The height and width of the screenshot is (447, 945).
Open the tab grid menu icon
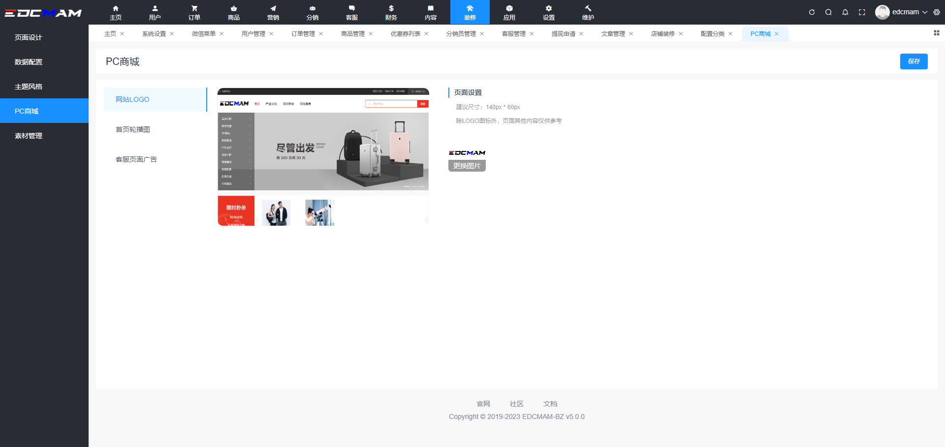point(937,33)
